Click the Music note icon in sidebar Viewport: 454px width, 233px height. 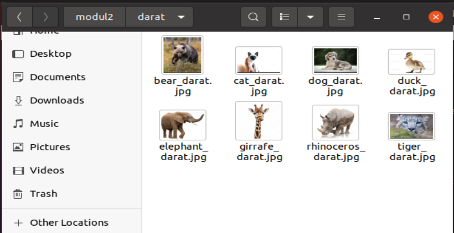coord(18,124)
